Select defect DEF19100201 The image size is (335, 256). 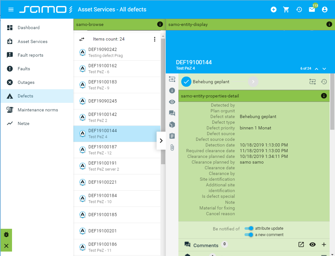117,231
